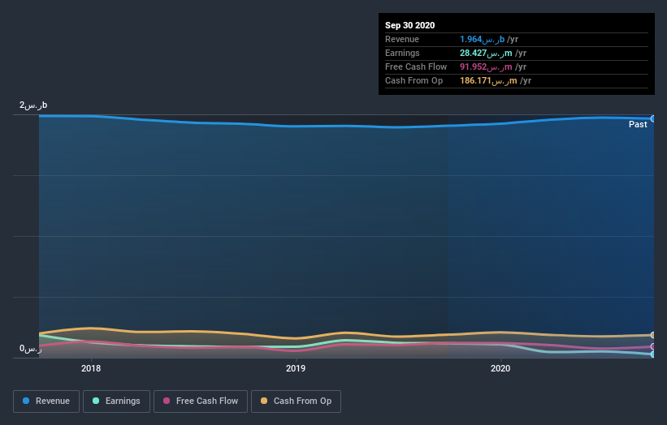This screenshot has height=425, width=667.
Task: Click the Cash From Op endpoint marker (orange)
Action: [x=653, y=335]
